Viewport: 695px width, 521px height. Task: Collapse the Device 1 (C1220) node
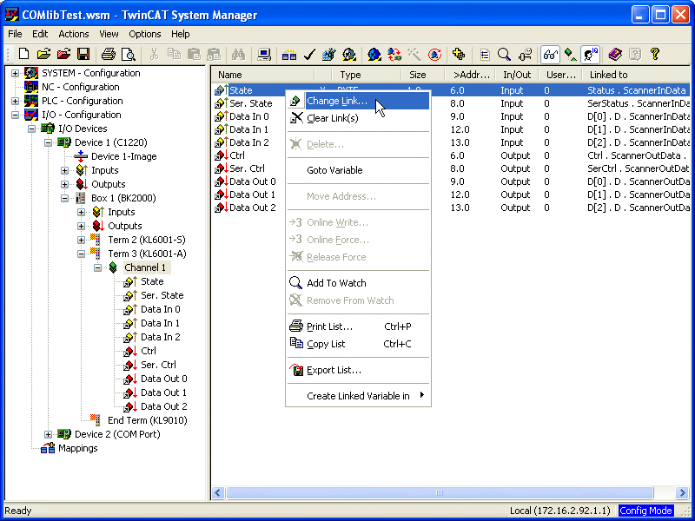point(48,142)
